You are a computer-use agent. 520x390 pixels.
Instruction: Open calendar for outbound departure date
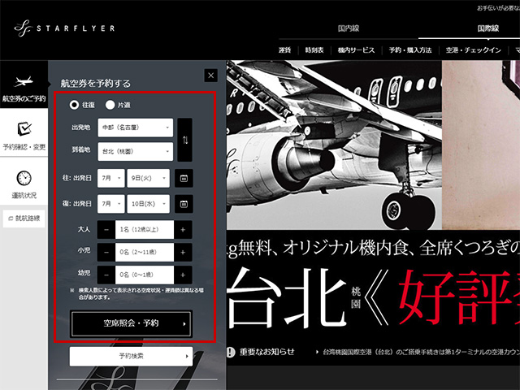coord(184,178)
